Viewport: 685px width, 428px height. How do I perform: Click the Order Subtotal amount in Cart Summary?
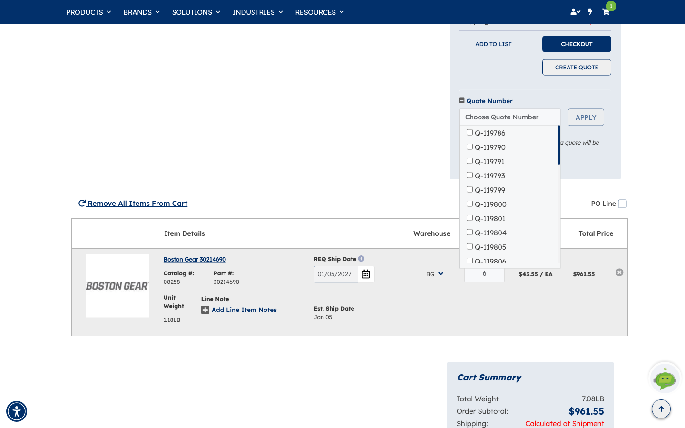[586, 411]
